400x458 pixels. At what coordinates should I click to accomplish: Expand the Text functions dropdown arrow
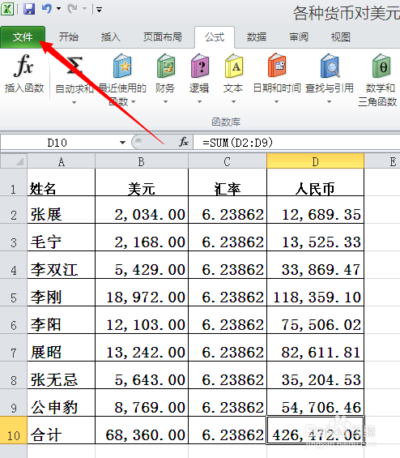point(233,102)
